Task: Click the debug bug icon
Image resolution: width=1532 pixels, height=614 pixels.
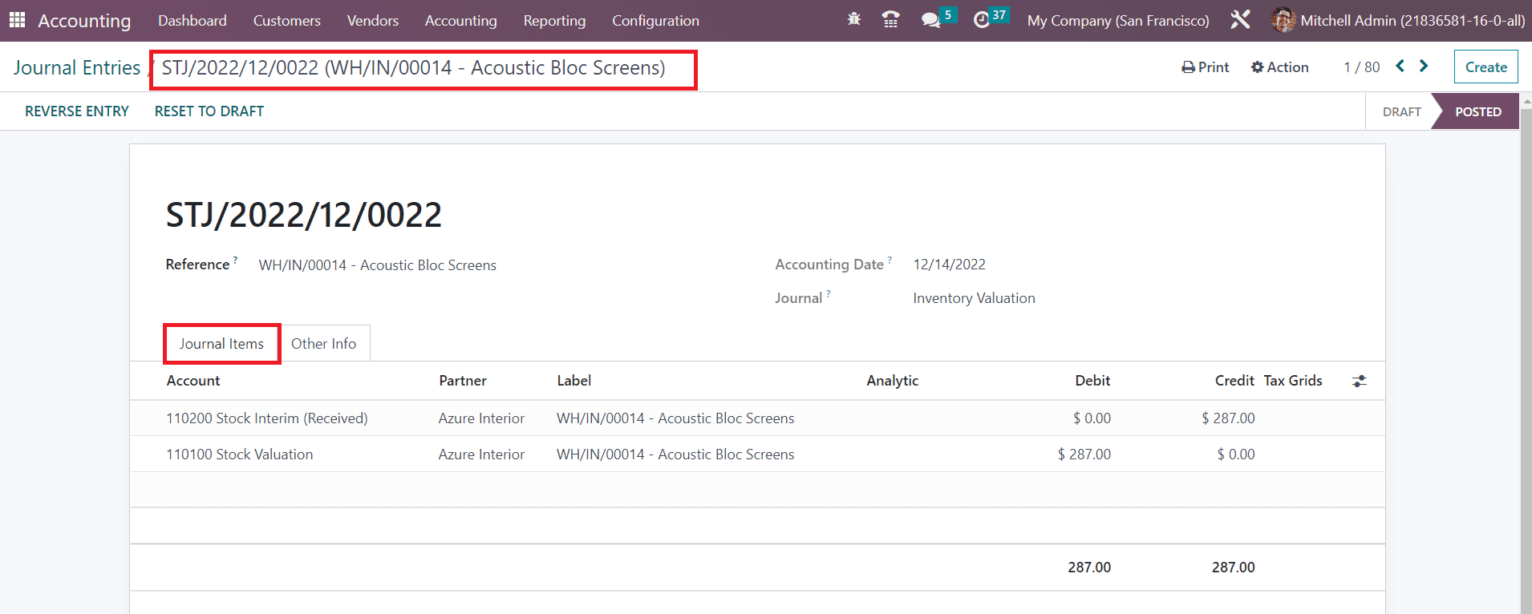Action: [x=853, y=19]
